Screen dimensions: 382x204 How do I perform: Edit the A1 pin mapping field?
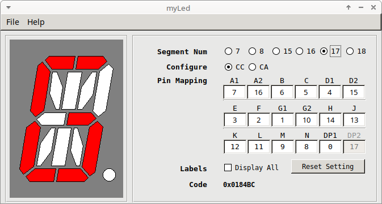pos(234,92)
